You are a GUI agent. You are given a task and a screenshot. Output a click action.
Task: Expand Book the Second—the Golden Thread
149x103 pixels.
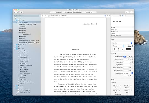tap(18, 40)
